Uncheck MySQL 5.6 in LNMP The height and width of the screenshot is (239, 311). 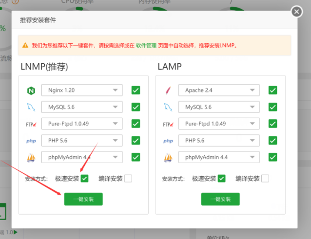[136, 107]
